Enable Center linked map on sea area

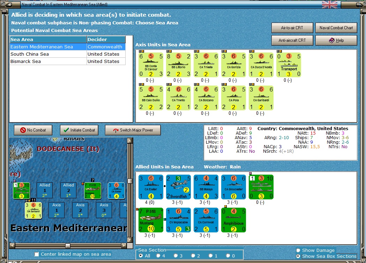(37, 254)
